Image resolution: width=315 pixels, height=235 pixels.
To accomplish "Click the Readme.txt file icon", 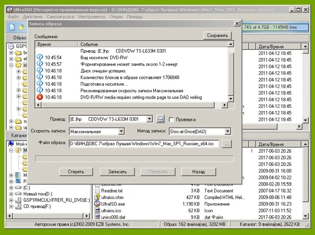I will [x=97, y=191].
